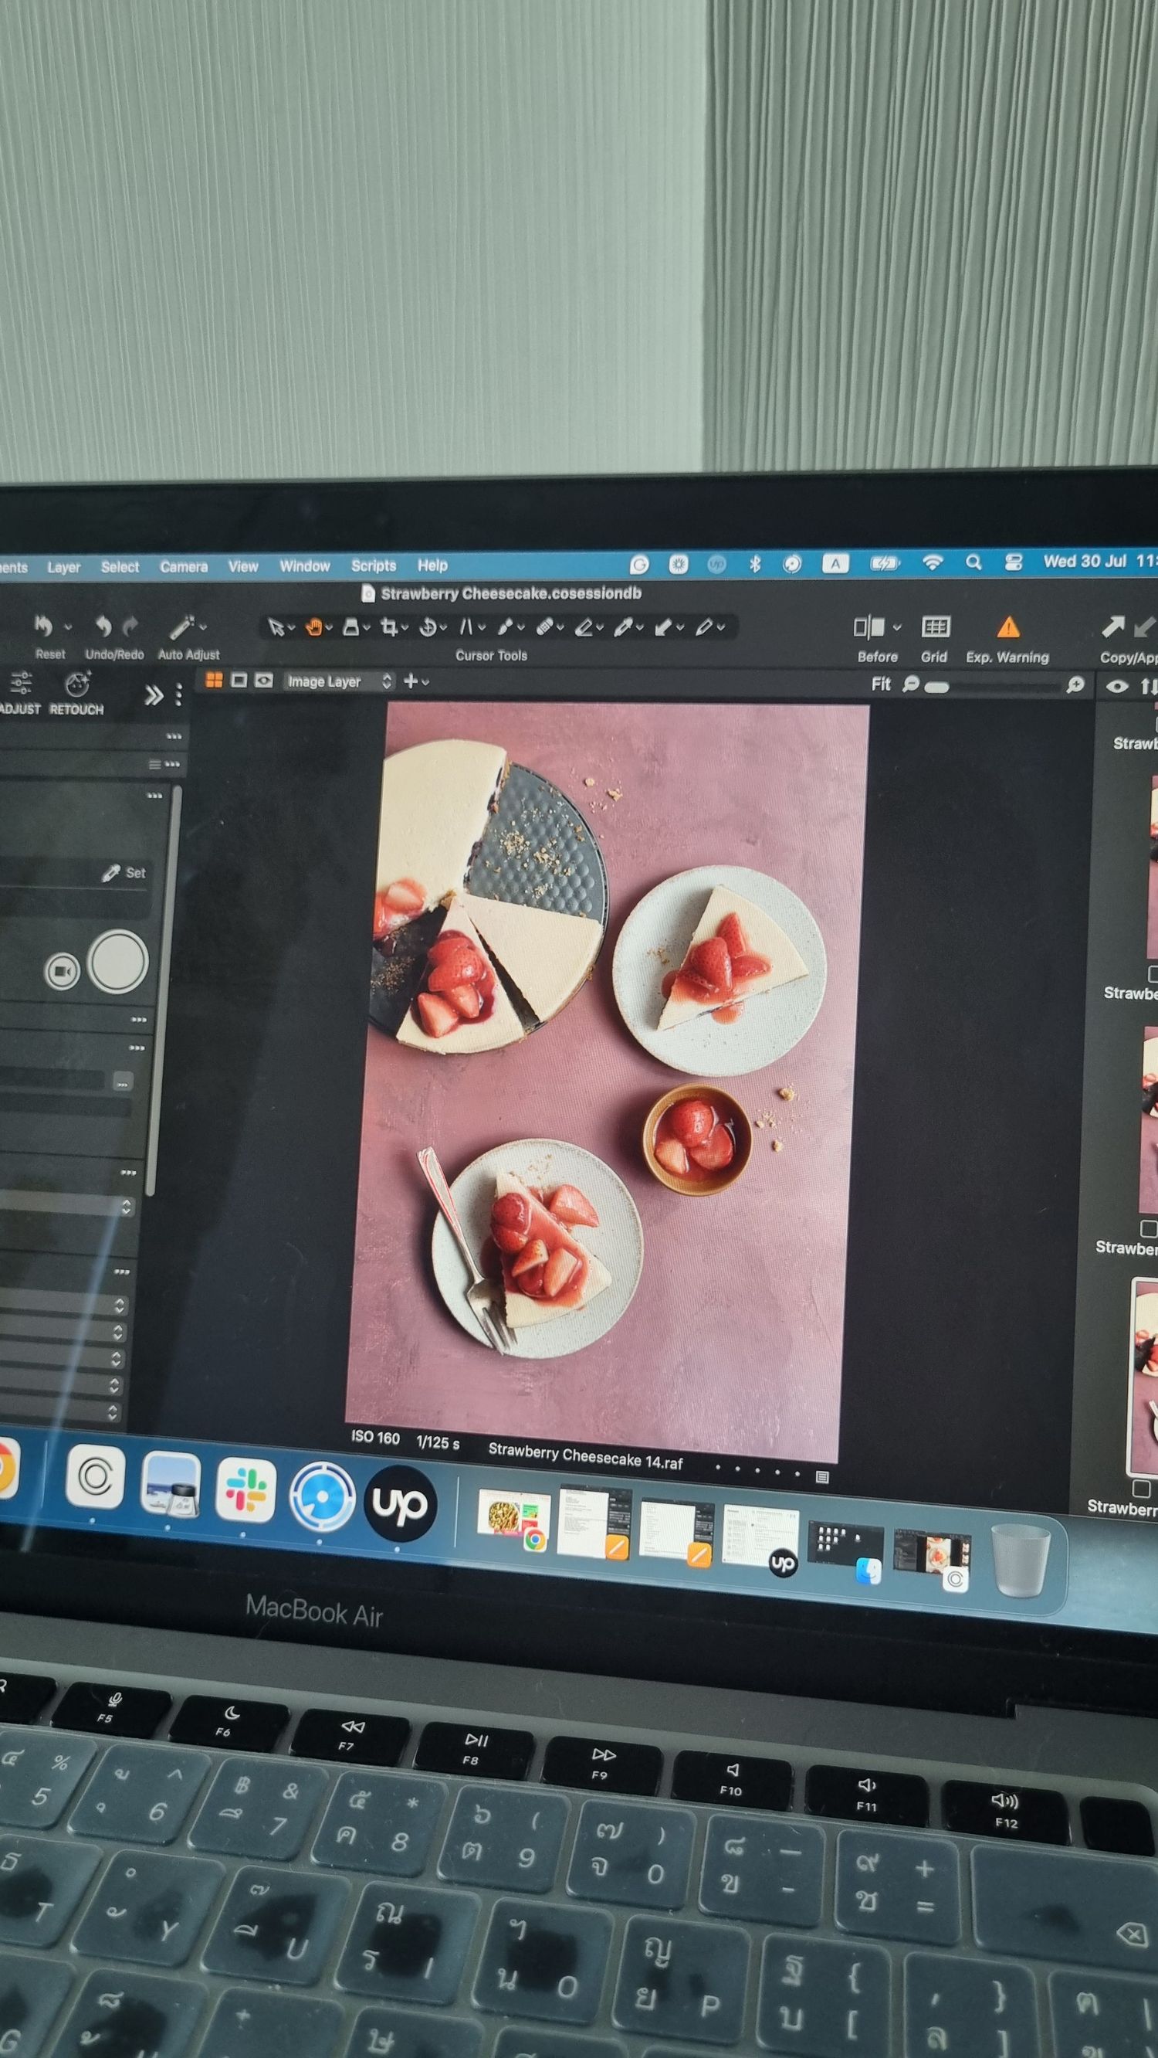Choose the Crop cursor tool
Viewport: 1158px width, 2058px height.
click(389, 627)
